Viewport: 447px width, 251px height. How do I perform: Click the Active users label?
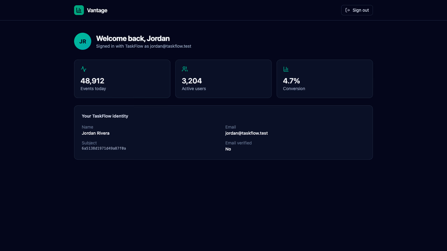click(x=194, y=89)
